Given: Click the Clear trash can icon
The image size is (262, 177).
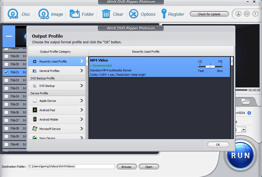Looking at the screenshot, I should pyautogui.click(x=106, y=14).
